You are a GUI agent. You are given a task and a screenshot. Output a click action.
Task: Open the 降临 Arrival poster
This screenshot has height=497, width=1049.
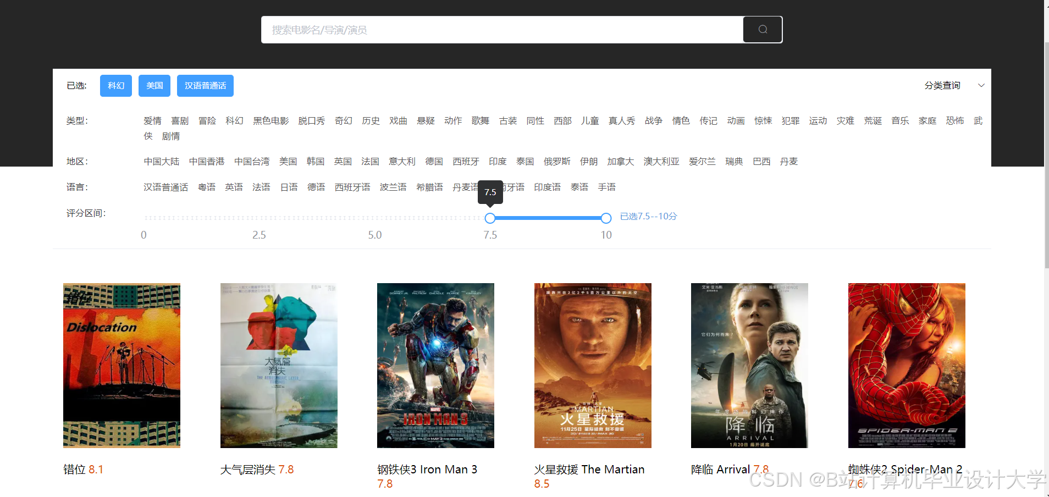coord(749,366)
